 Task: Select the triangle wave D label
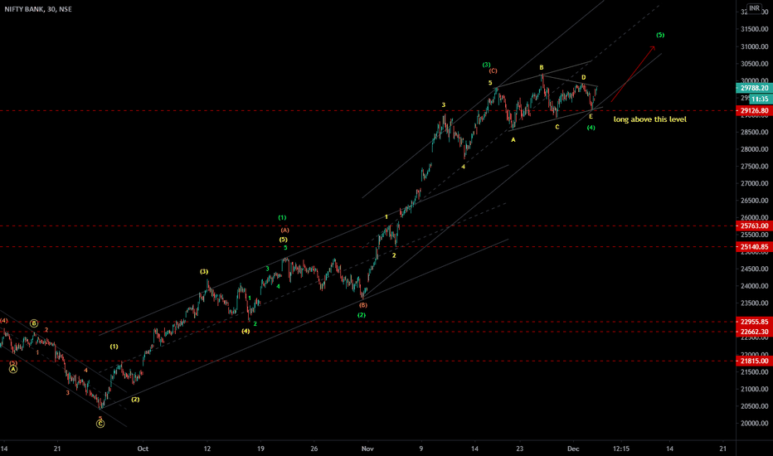click(x=584, y=77)
